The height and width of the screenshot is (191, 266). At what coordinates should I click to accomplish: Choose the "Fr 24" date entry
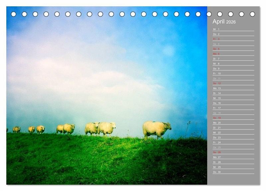[x=233, y=143]
